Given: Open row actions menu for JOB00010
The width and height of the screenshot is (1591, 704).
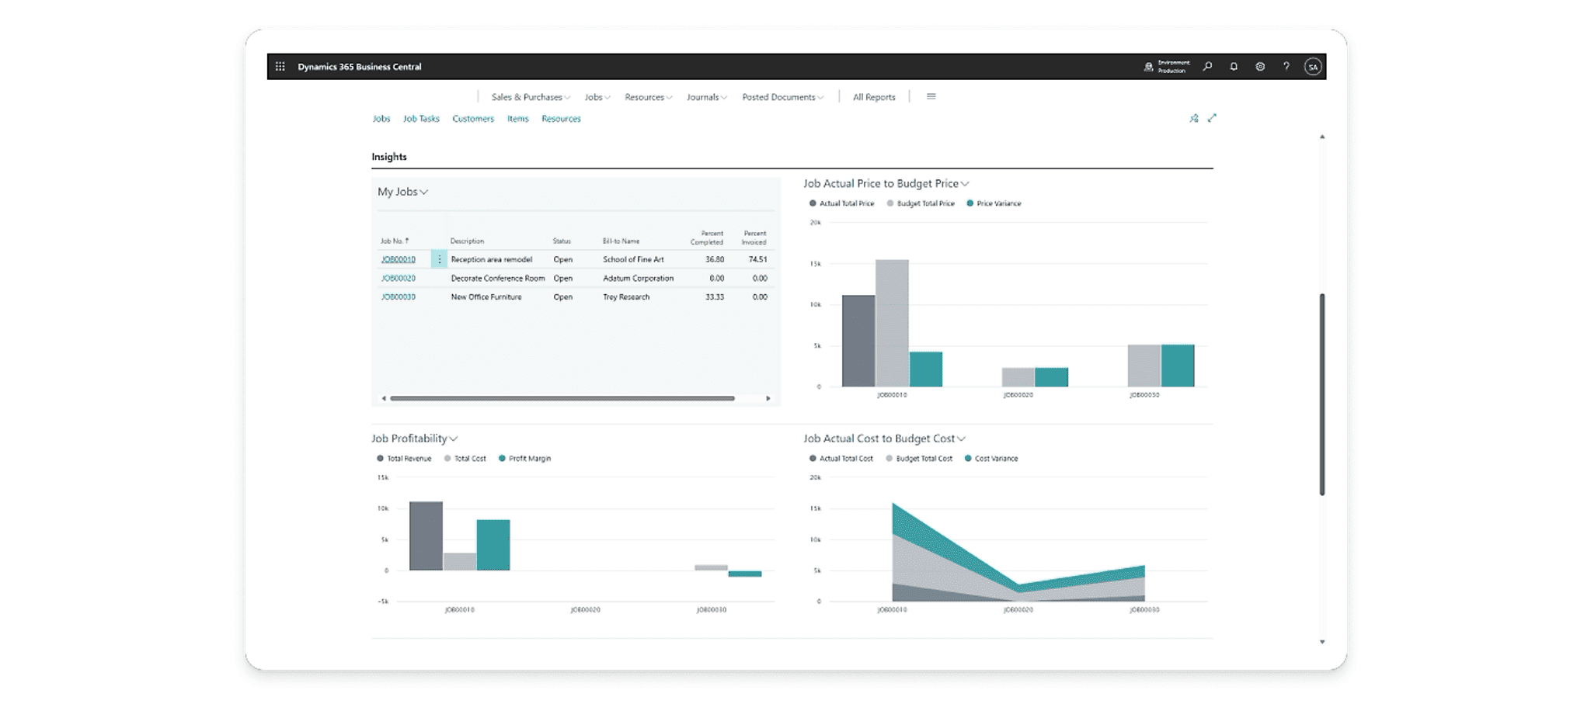Looking at the screenshot, I should pos(439,259).
